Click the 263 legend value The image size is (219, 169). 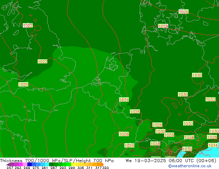tap(18, 168)
